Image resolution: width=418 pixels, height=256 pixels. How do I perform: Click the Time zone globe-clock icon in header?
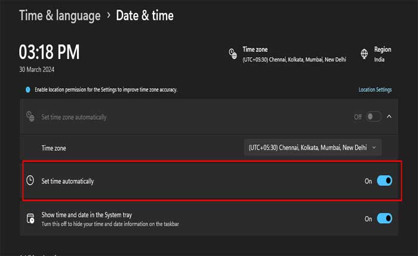coord(233,54)
